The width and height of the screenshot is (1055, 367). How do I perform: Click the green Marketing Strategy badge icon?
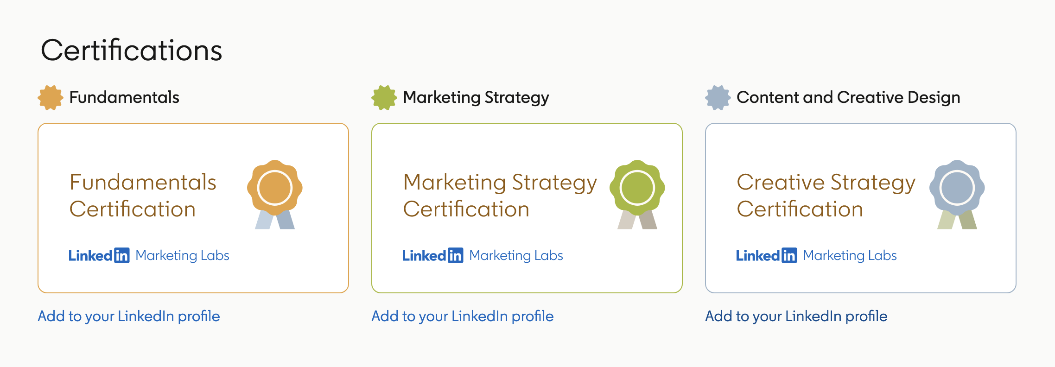click(384, 98)
